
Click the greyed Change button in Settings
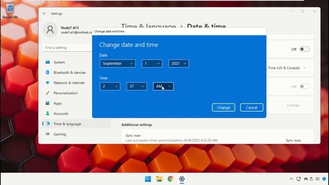point(293,105)
